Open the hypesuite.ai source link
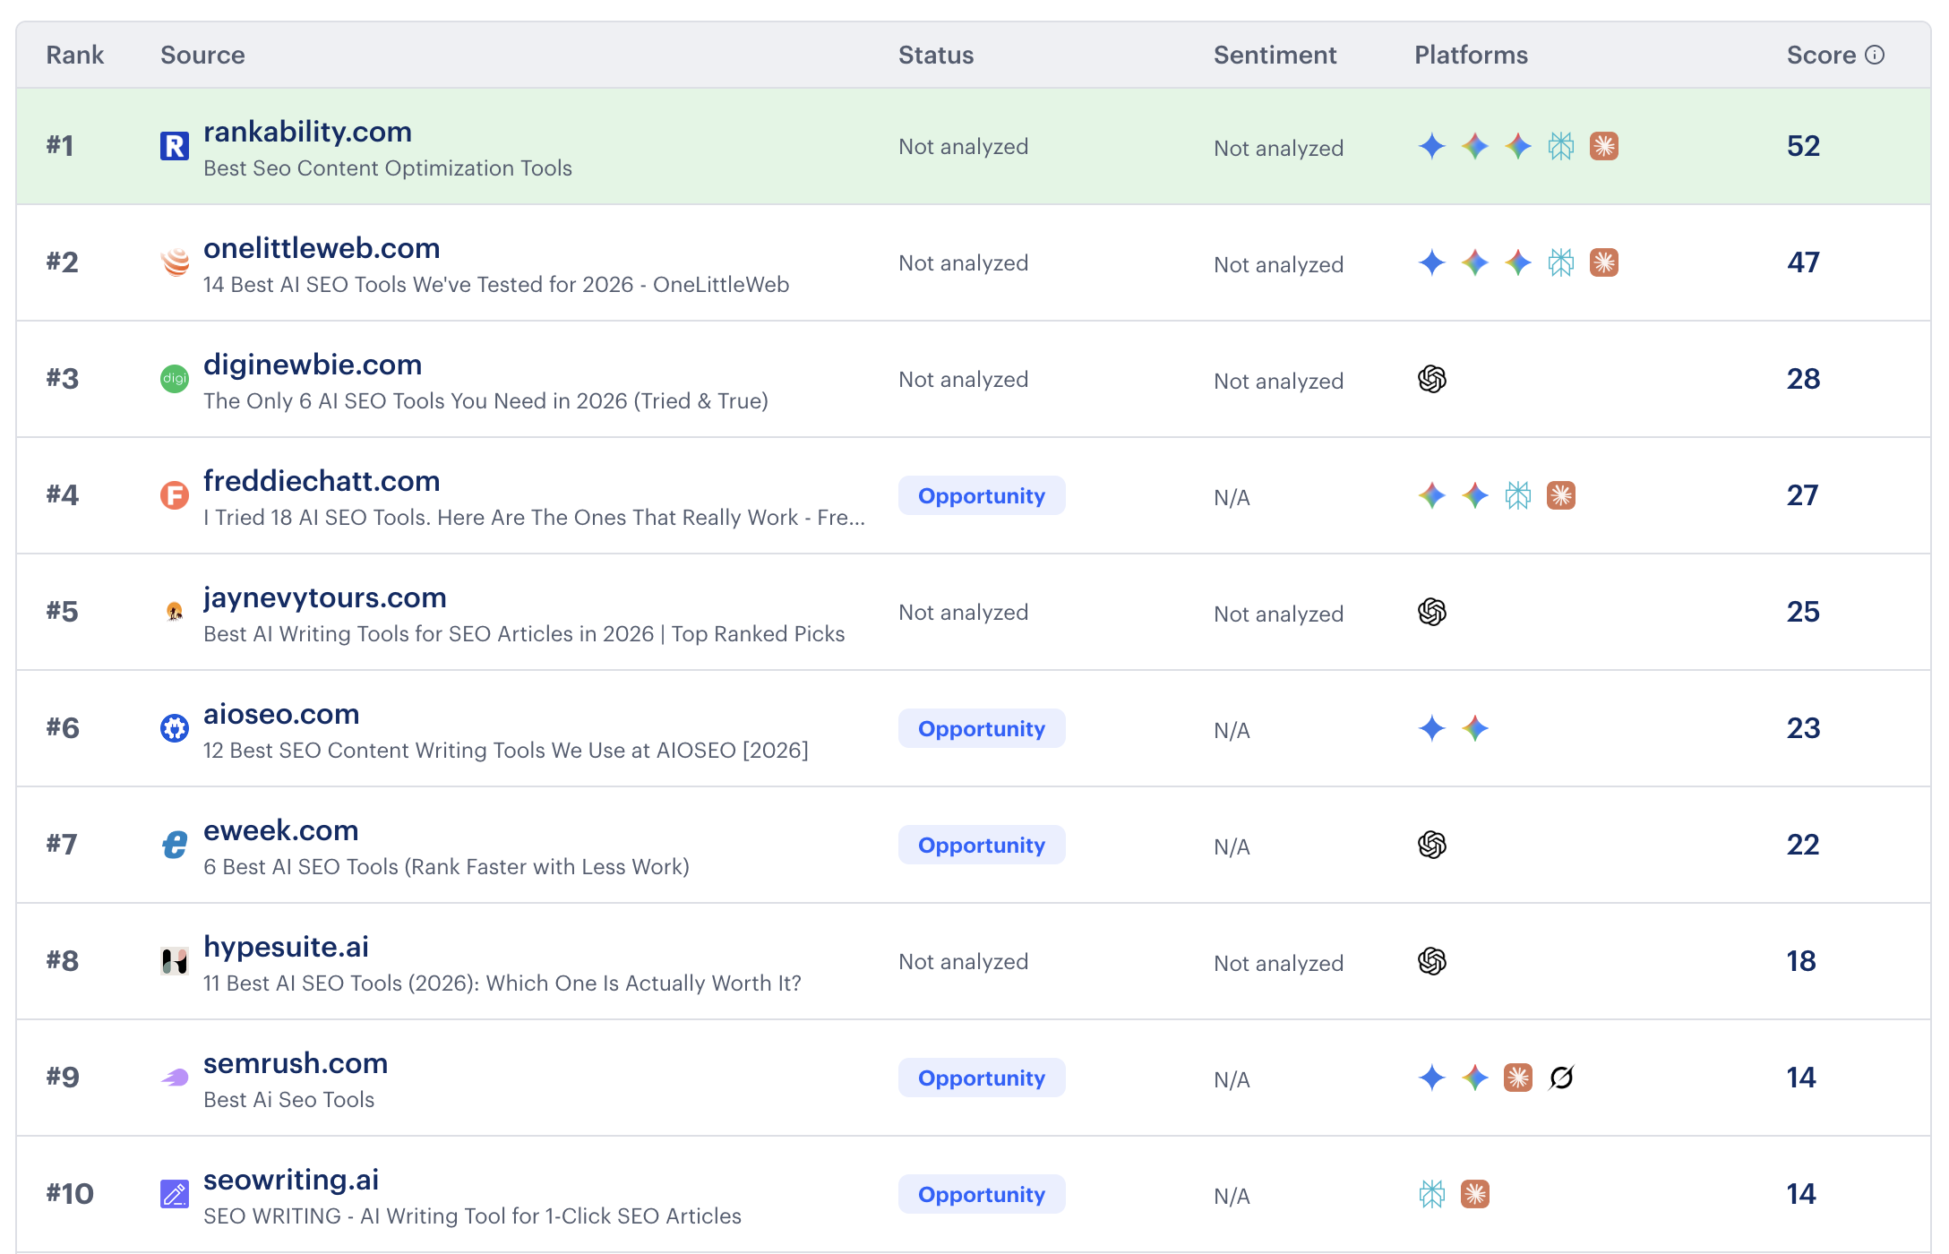The image size is (1949, 1254). click(x=287, y=947)
